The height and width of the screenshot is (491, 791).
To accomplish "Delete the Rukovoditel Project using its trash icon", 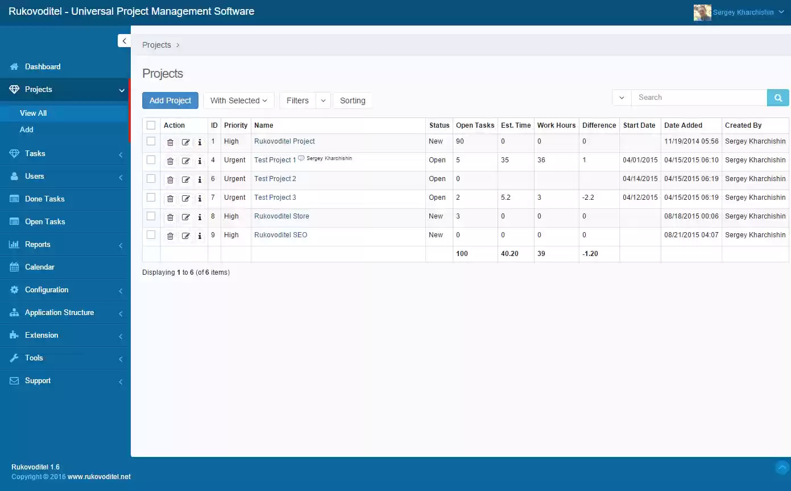I will 170,141.
